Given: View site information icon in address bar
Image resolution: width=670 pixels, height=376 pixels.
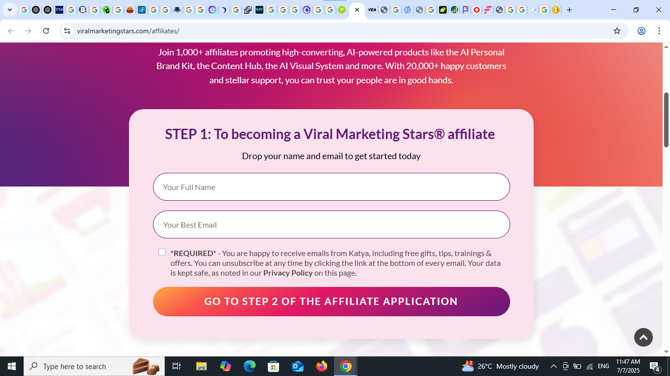Looking at the screenshot, I should [68, 31].
